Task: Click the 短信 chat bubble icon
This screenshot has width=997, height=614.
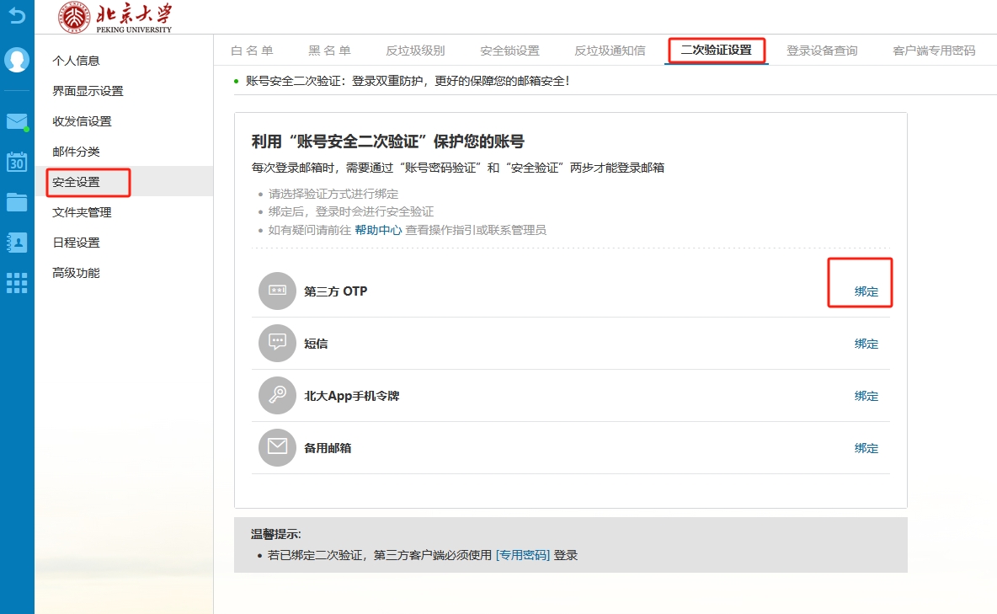Action: click(x=277, y=344)
